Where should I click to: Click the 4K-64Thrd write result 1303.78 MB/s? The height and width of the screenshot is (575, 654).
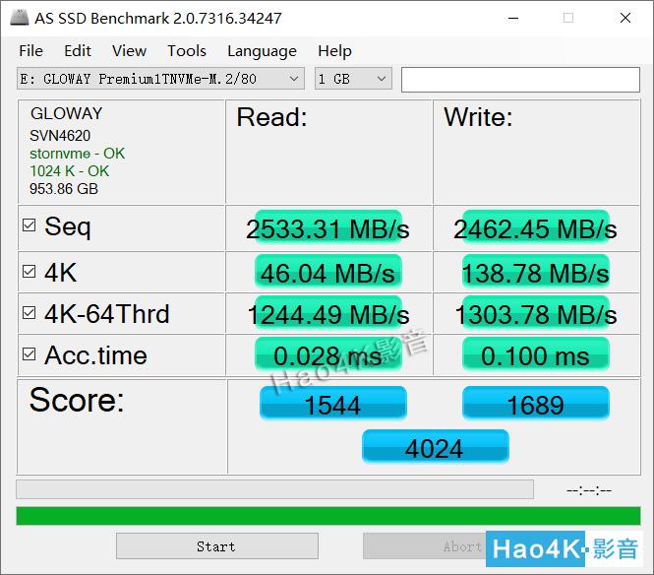tap(536, 314)
